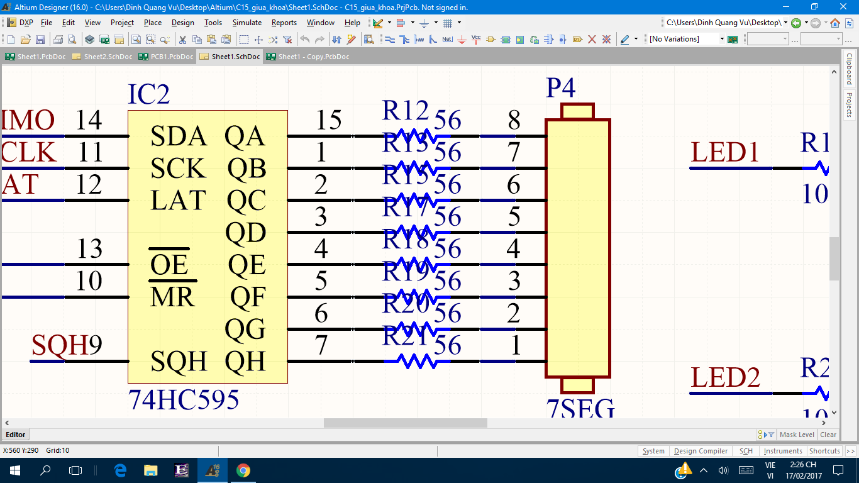The width and height of the screenshot is (859, 483).
Task: Click the Home page icon
Action: pos(835,23)
